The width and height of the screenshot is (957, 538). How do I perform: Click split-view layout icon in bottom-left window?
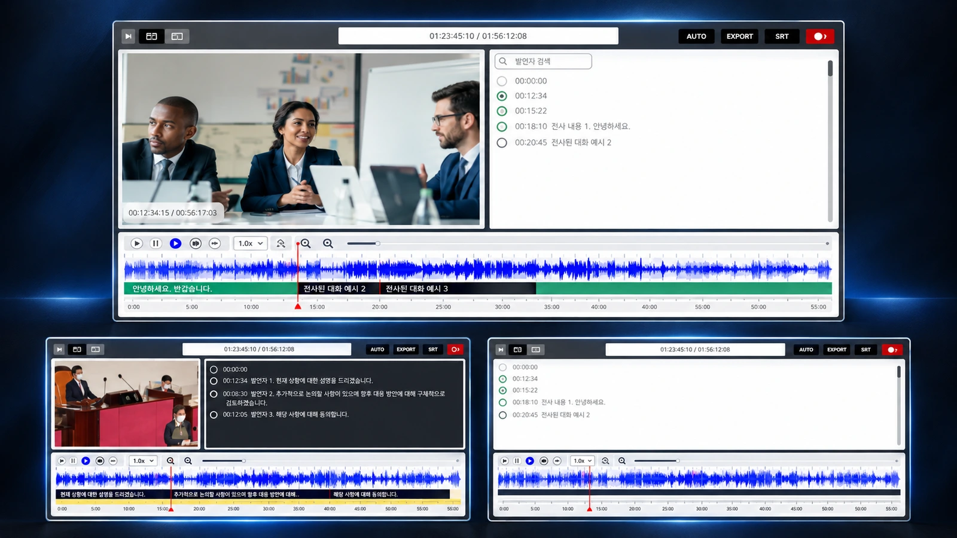coord(77,349)
